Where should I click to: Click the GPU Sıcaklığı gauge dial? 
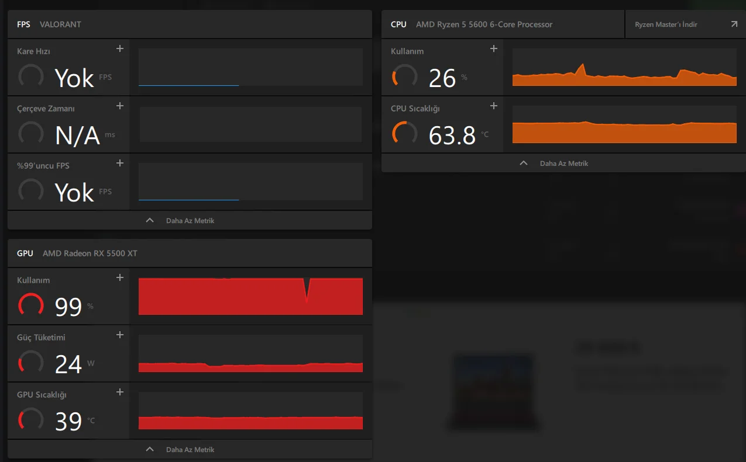coord(31,420)
